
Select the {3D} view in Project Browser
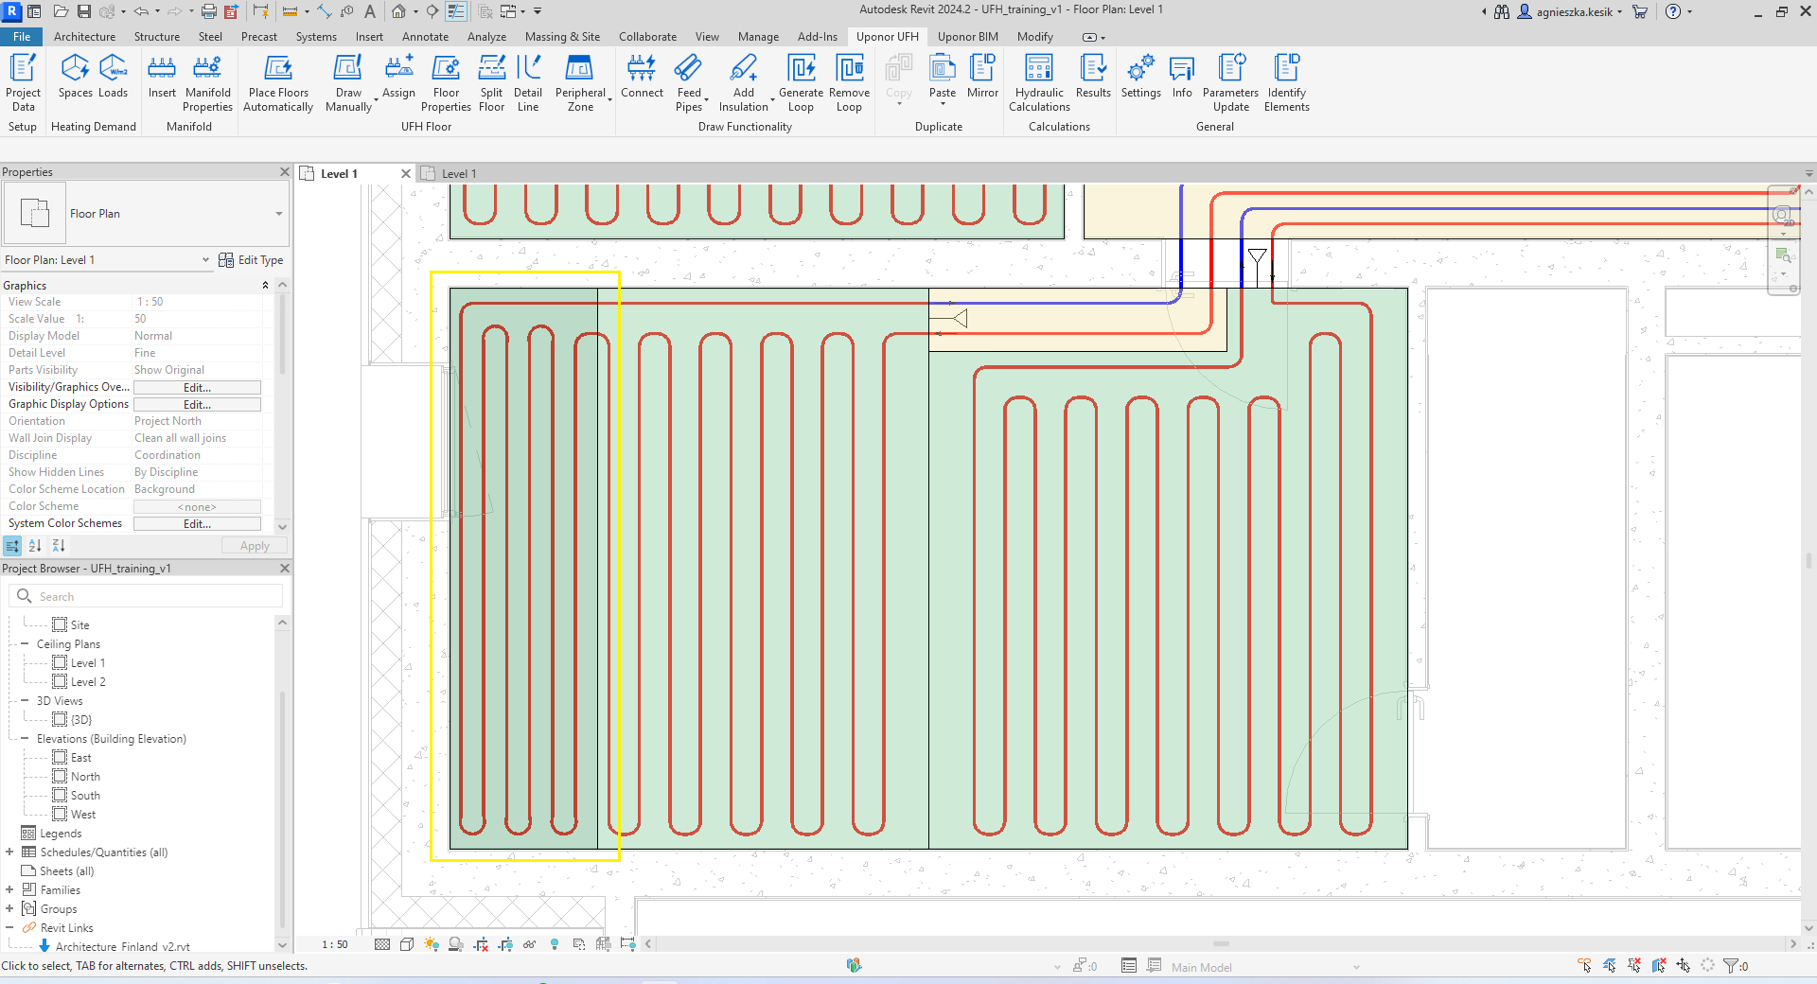point(81,720)
